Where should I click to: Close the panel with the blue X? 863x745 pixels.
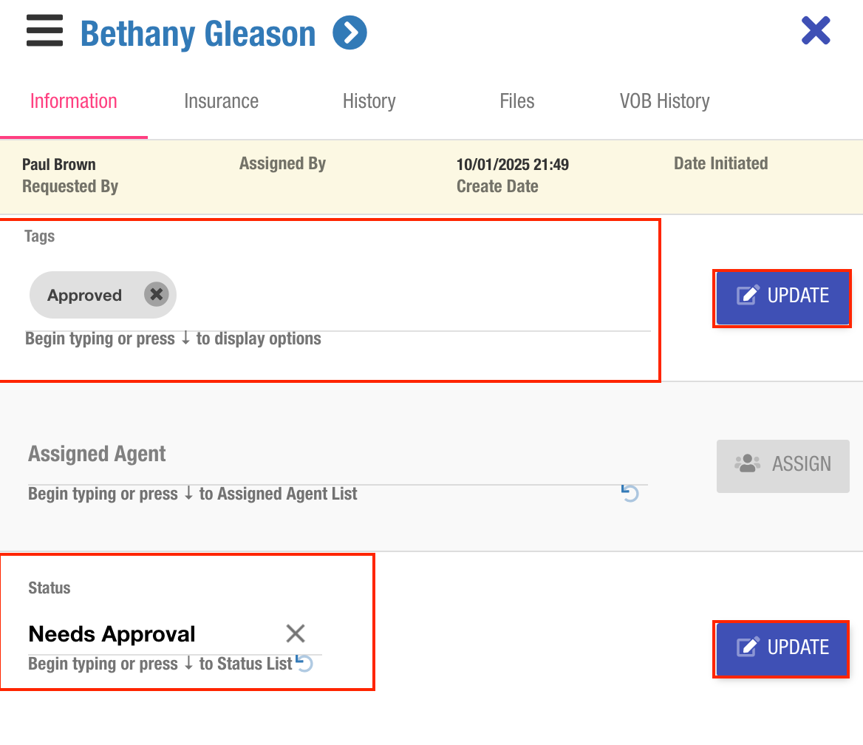[816, 31]
